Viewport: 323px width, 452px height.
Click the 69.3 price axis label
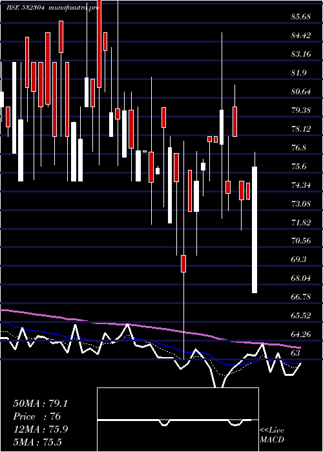(298, 260)
